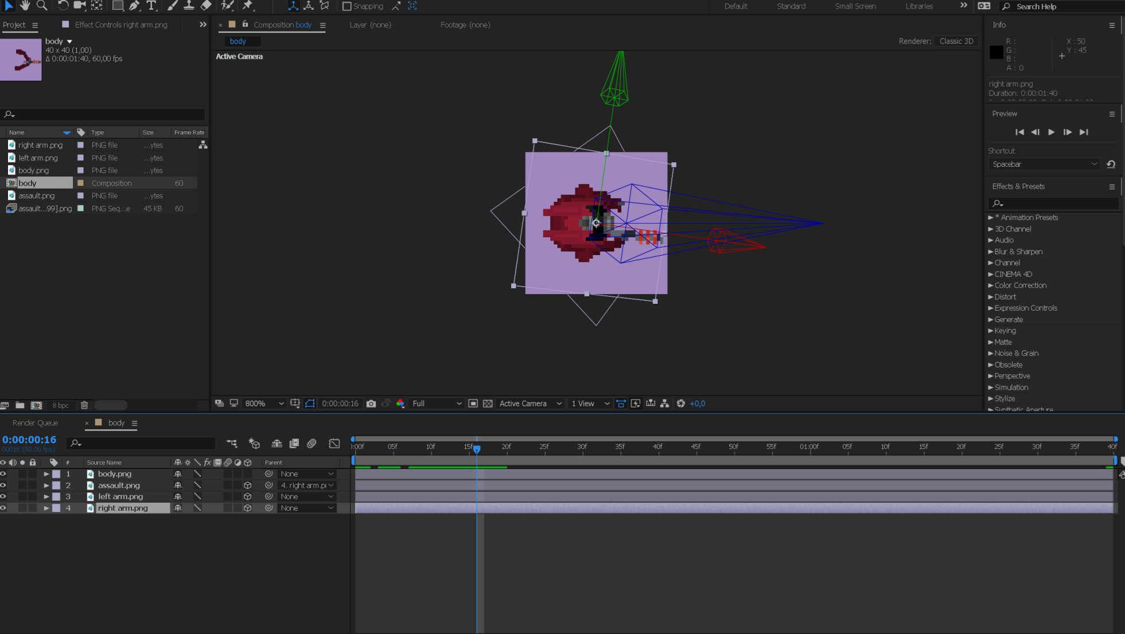Open the parent dropdown for left arm.png
Screen dimensions: 1125x634
point(307,497)
